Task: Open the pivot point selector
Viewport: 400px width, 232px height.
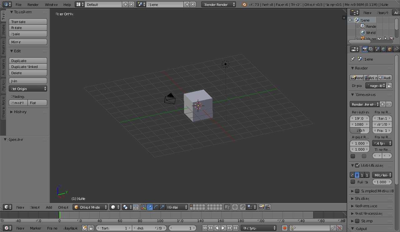Action: (127, 207)
